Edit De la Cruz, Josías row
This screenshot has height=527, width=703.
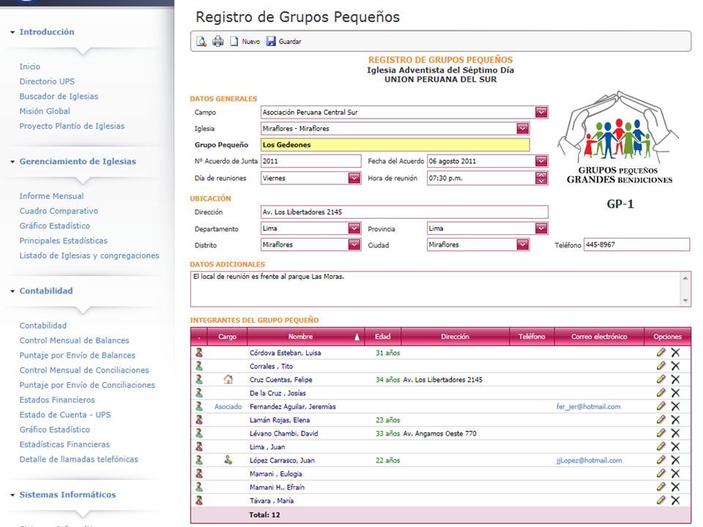click(661, 392)
